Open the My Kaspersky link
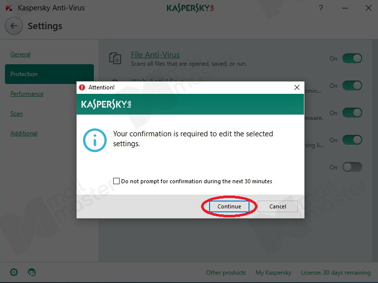Screen dimensions: 378x283 273,273
